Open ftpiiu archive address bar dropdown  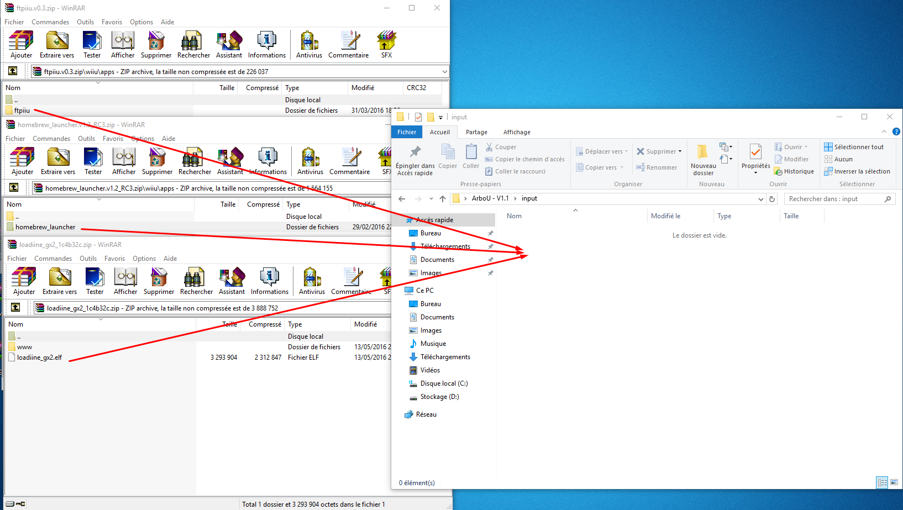pyautogui.click(x=445, y=71)
